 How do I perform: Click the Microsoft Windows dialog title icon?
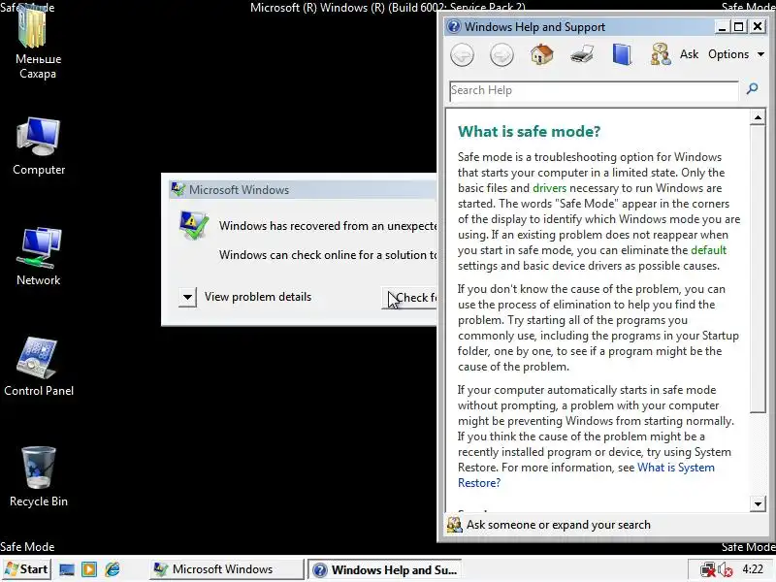point(178,189)
